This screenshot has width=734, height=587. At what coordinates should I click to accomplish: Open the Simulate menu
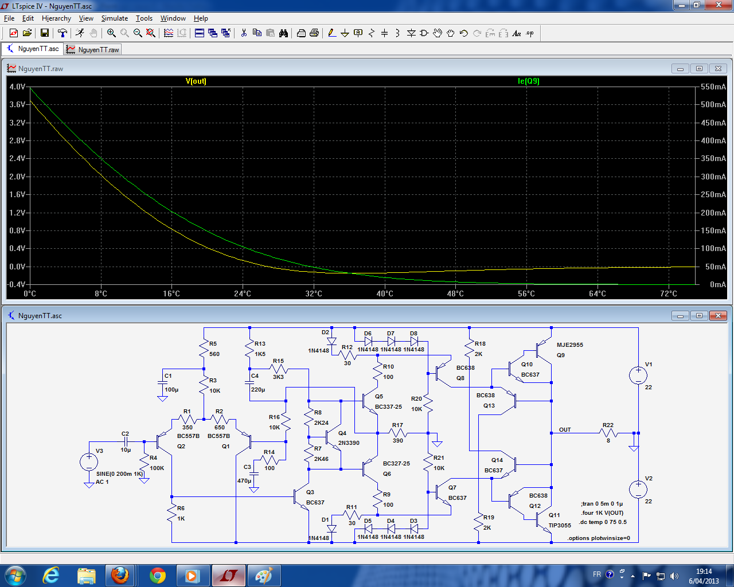tap(114, 18)
